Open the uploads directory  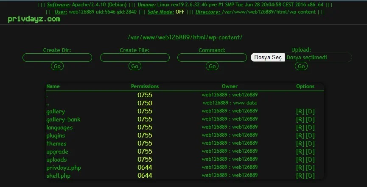click(x=56, y=159)
